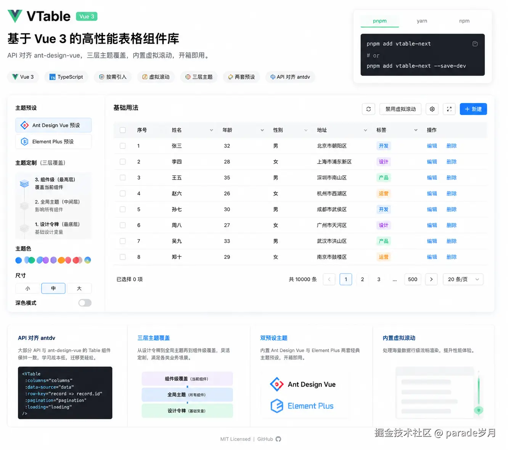Switch to the yarn tab
This screenshot has width=508, height=450.
click(422, 21)
